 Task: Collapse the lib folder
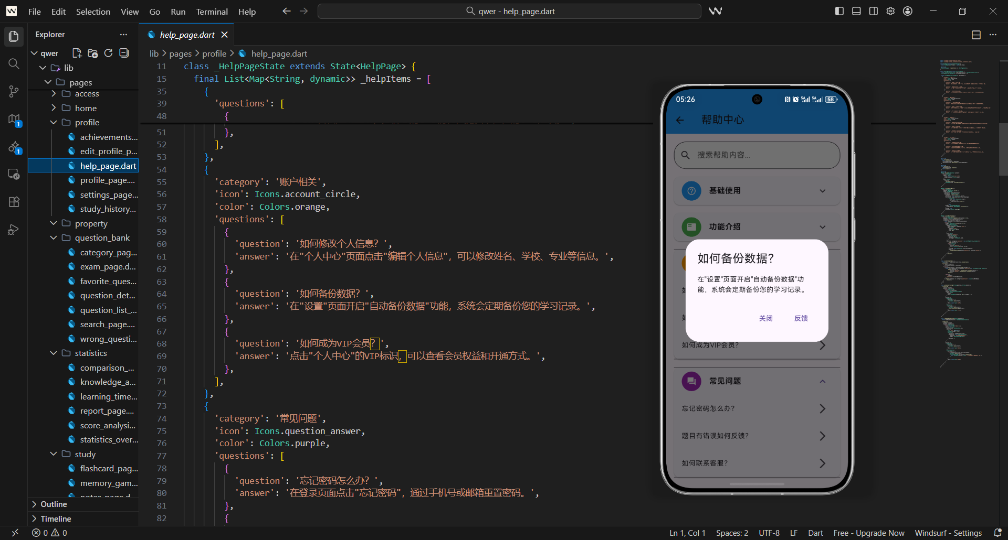pyautogui.click(x=43, y=68)
